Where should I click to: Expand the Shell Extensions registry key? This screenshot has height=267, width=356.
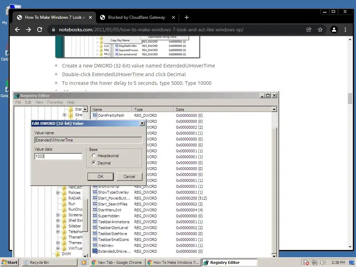(x=58, y=220)
